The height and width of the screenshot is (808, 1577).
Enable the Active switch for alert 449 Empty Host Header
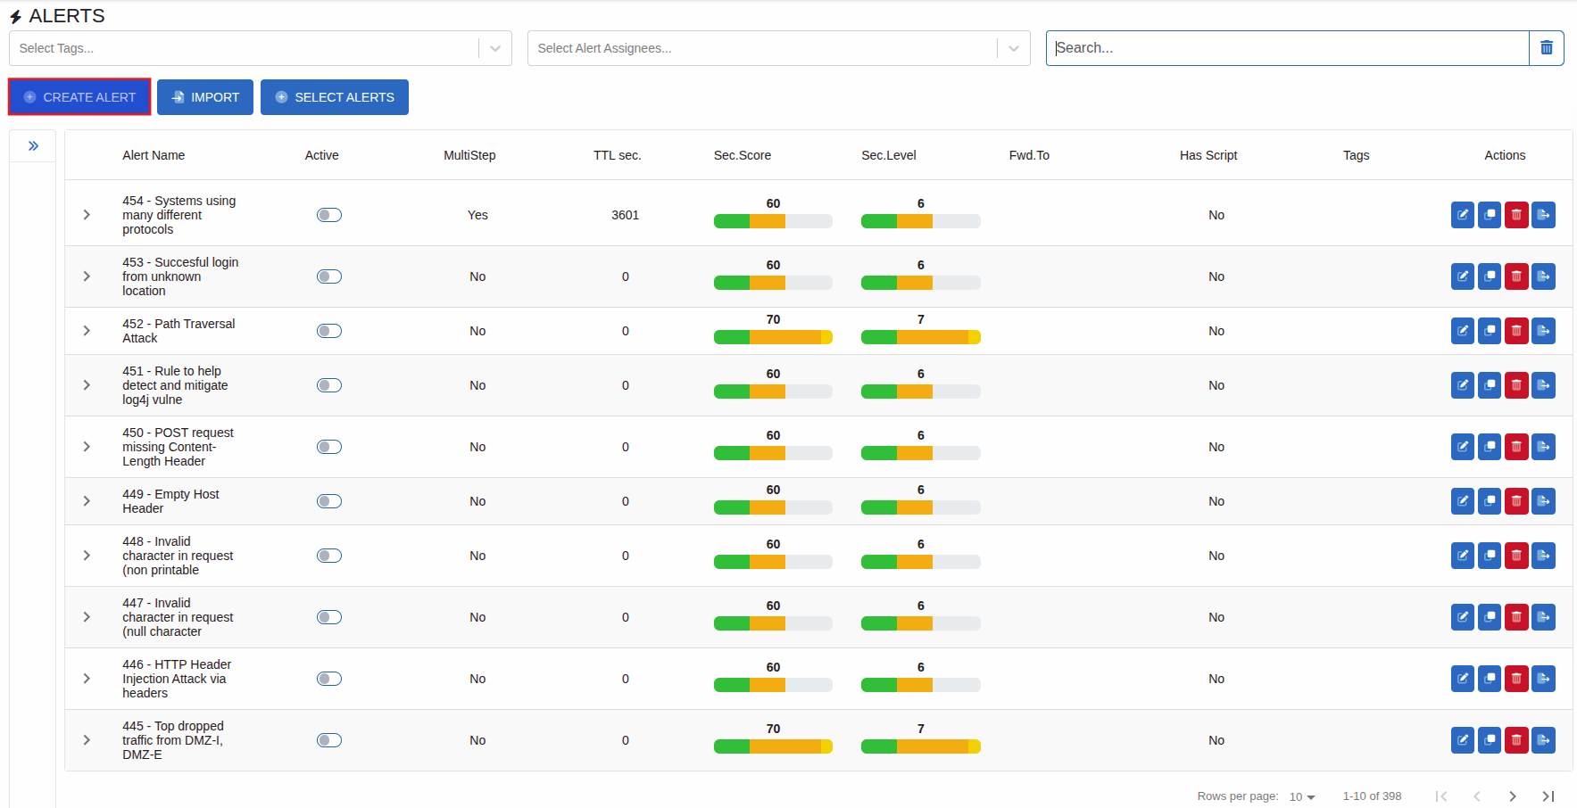329,501
